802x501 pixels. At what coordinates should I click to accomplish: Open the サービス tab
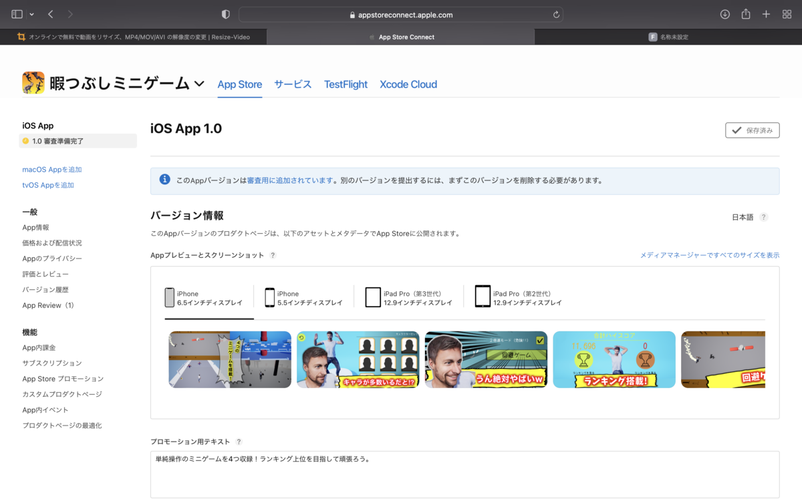(293, 84)
